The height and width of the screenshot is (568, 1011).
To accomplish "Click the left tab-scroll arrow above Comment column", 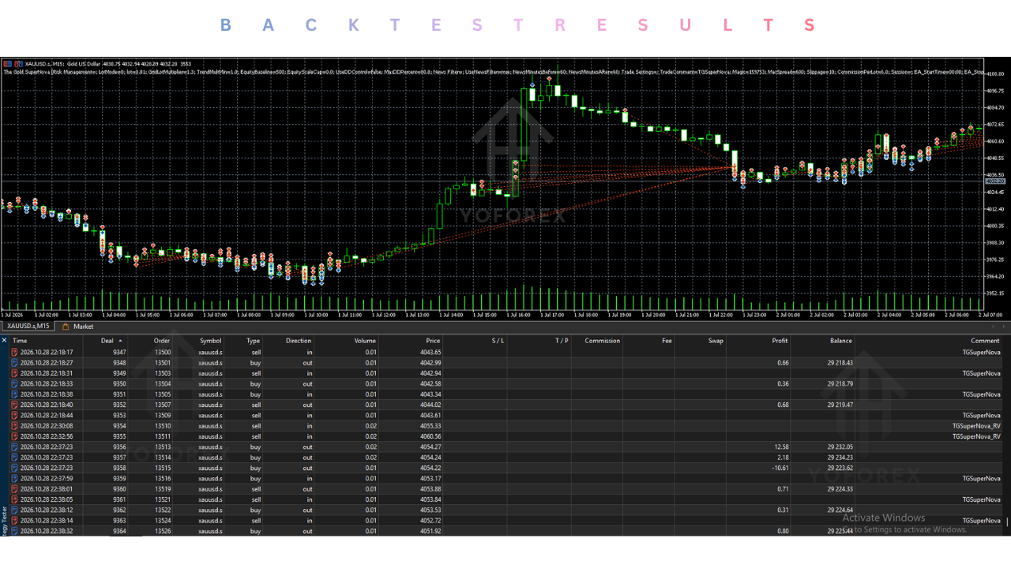I will tap(994, 326).
